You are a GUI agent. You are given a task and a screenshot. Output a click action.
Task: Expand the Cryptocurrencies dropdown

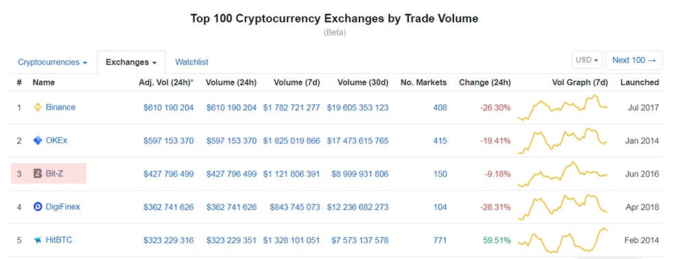[53, 62]
